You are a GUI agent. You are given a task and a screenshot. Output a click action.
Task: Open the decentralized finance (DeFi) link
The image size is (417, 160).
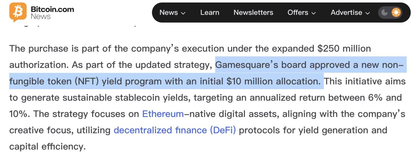coord(175,130)
